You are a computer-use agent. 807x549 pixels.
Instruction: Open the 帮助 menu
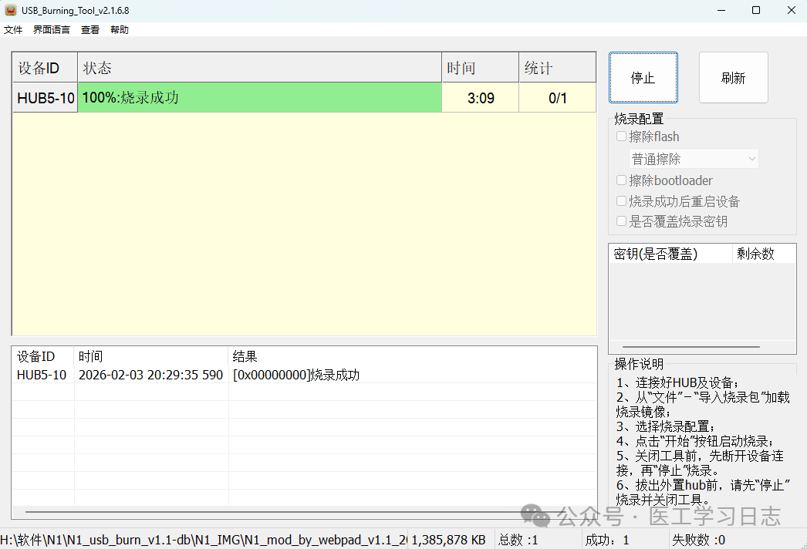point(120,30)
